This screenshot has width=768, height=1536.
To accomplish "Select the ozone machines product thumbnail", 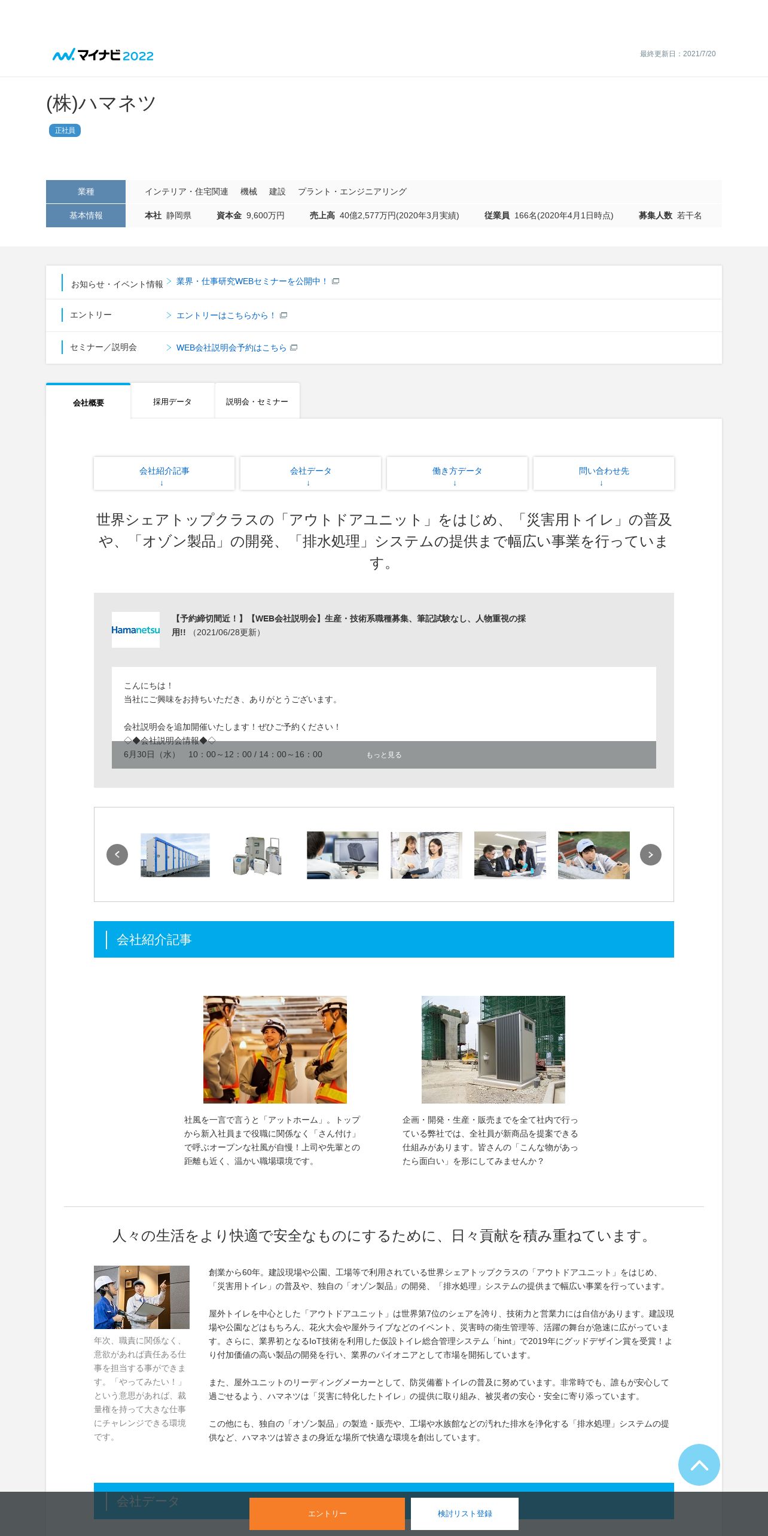I will pos(258,855).
